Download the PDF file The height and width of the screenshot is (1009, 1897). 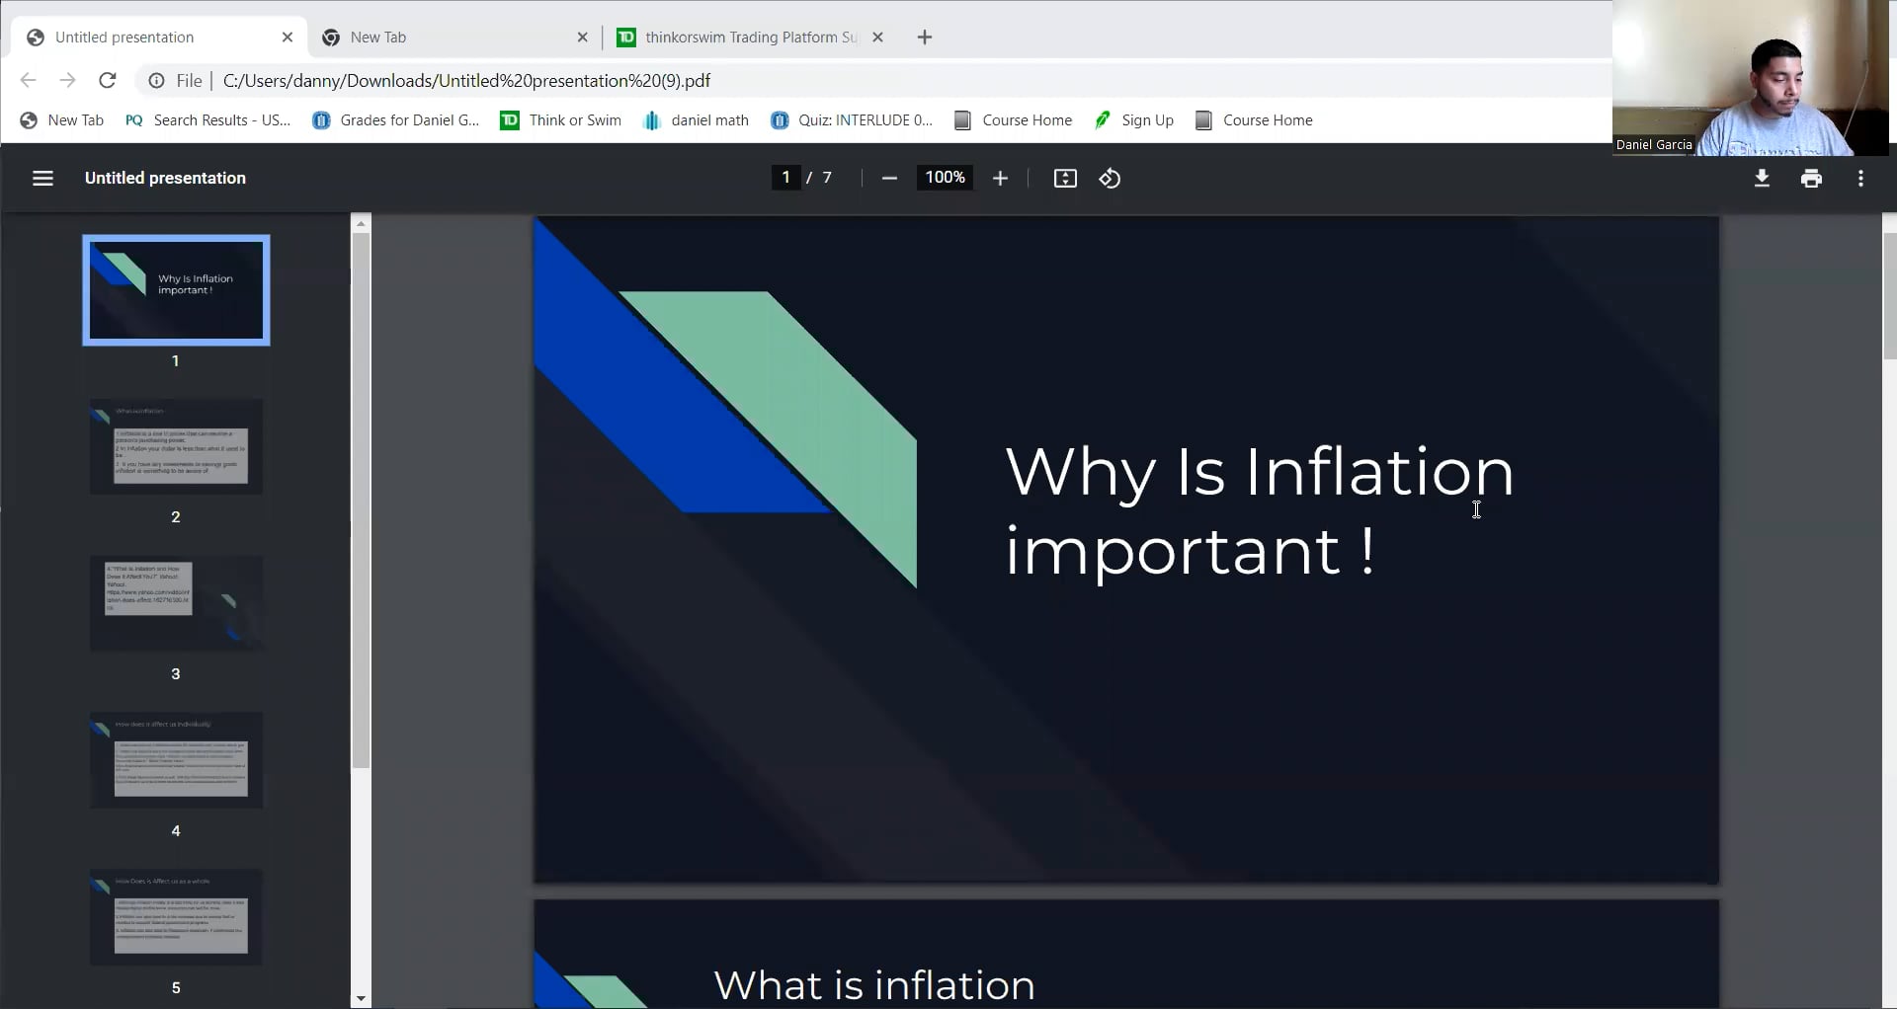(1762, 178)
